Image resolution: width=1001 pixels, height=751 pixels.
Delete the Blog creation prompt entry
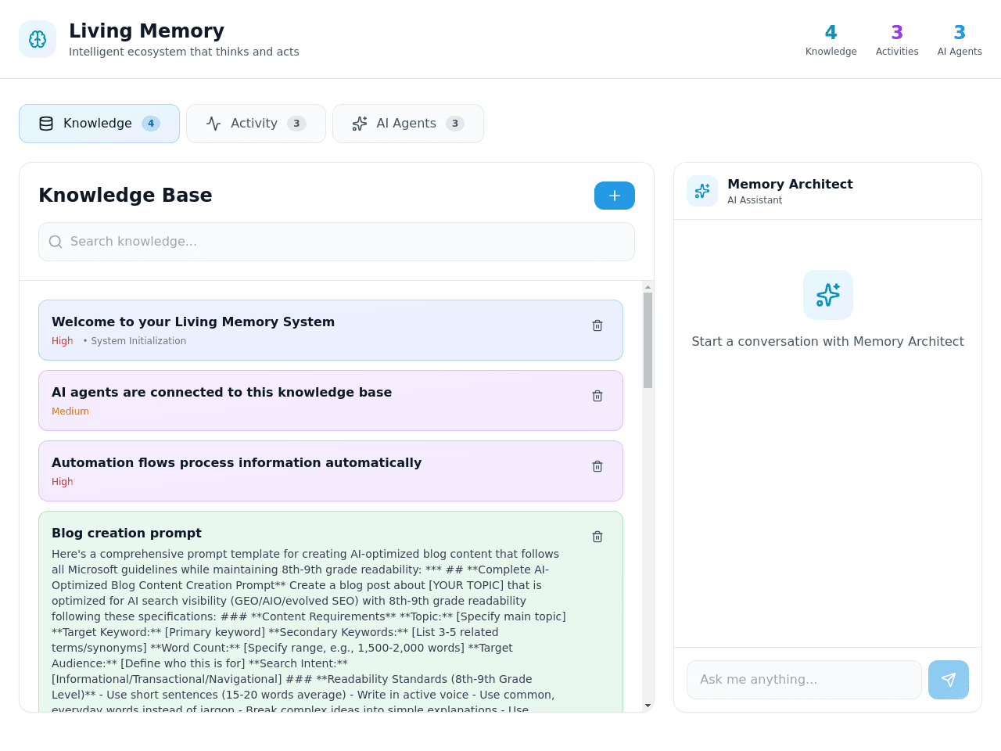[x=597, y=537]
